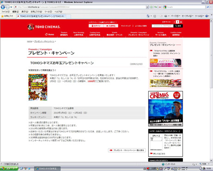The width and height of the screenshot is (213, 171).
Task: Select the large font size A button
Action: point(181,22)
